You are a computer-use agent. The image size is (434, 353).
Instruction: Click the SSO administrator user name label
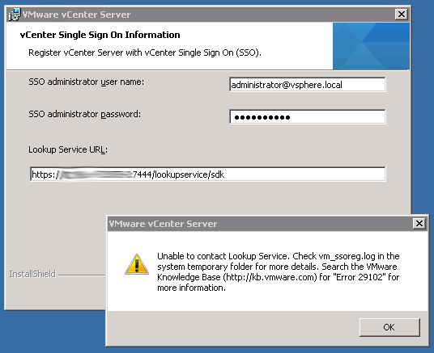click(87, 82)
